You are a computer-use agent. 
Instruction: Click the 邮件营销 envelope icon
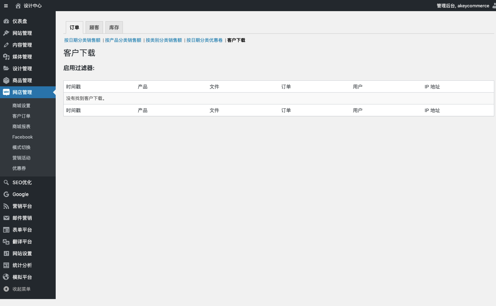tap(6, 218)
